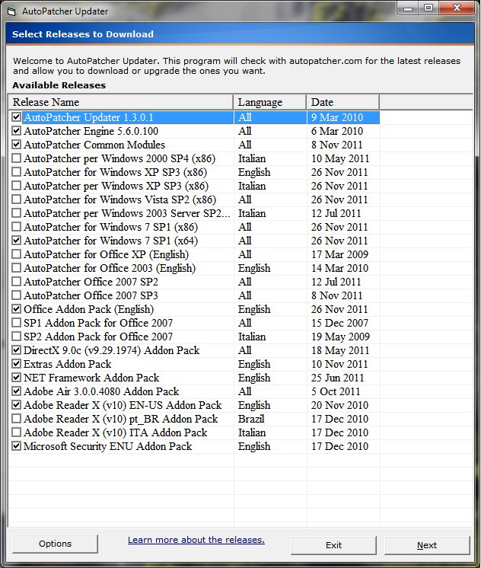The image size is (481, 568).
Task: Open the Options button
Action: click(55, 544)
